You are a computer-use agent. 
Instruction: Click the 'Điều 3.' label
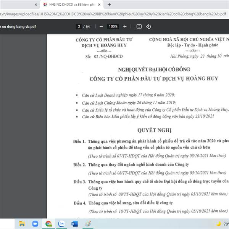(x=80, y=182)
